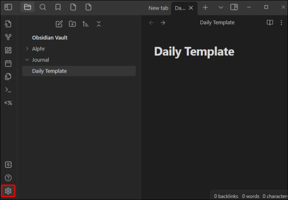Viewport: 288px width, 200px height.
Task: Open quick switcher icon in ribbon
Action: click(x=8, y=24)
